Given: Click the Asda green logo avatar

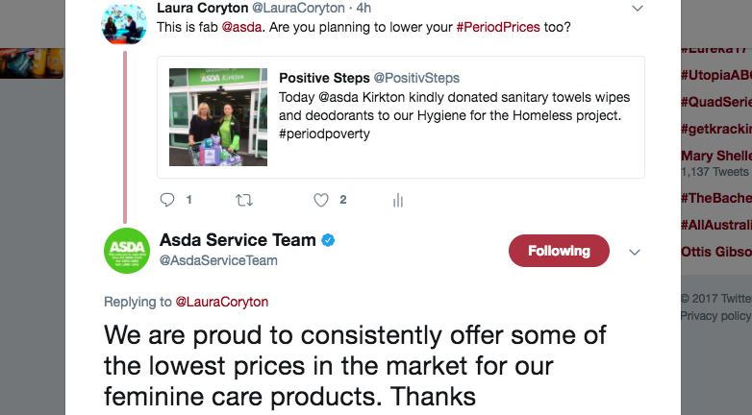Looking at the screenshot, I should 127,251.
